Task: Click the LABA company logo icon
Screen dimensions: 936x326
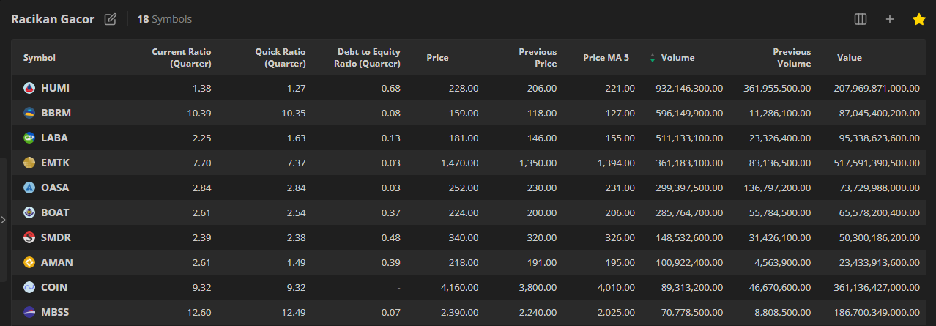Action: 29,138
